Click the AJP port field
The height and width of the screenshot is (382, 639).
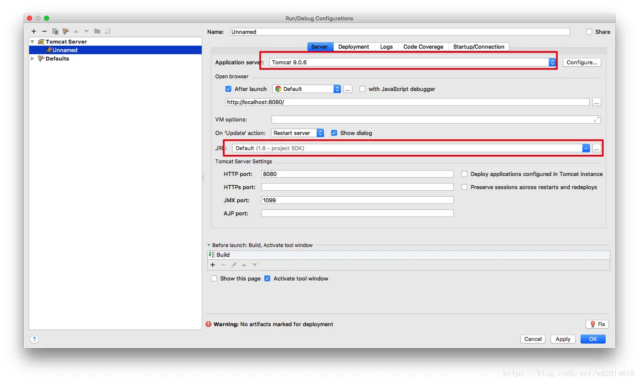357,213
